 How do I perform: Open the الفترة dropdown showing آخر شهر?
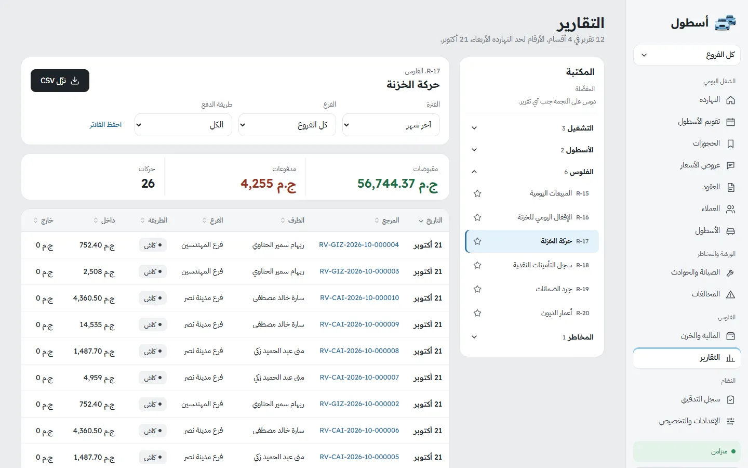(391, 125)
